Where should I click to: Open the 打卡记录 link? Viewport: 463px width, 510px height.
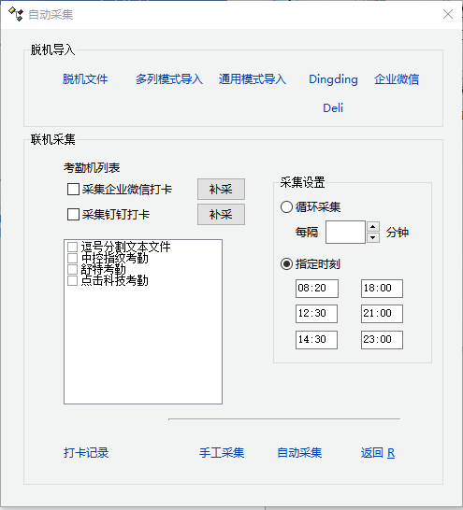tap(86, 452)
